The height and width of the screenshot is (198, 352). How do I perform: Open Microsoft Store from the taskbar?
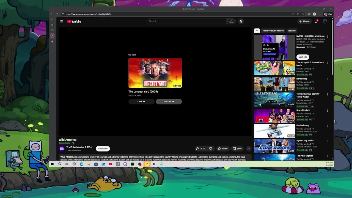96,164
